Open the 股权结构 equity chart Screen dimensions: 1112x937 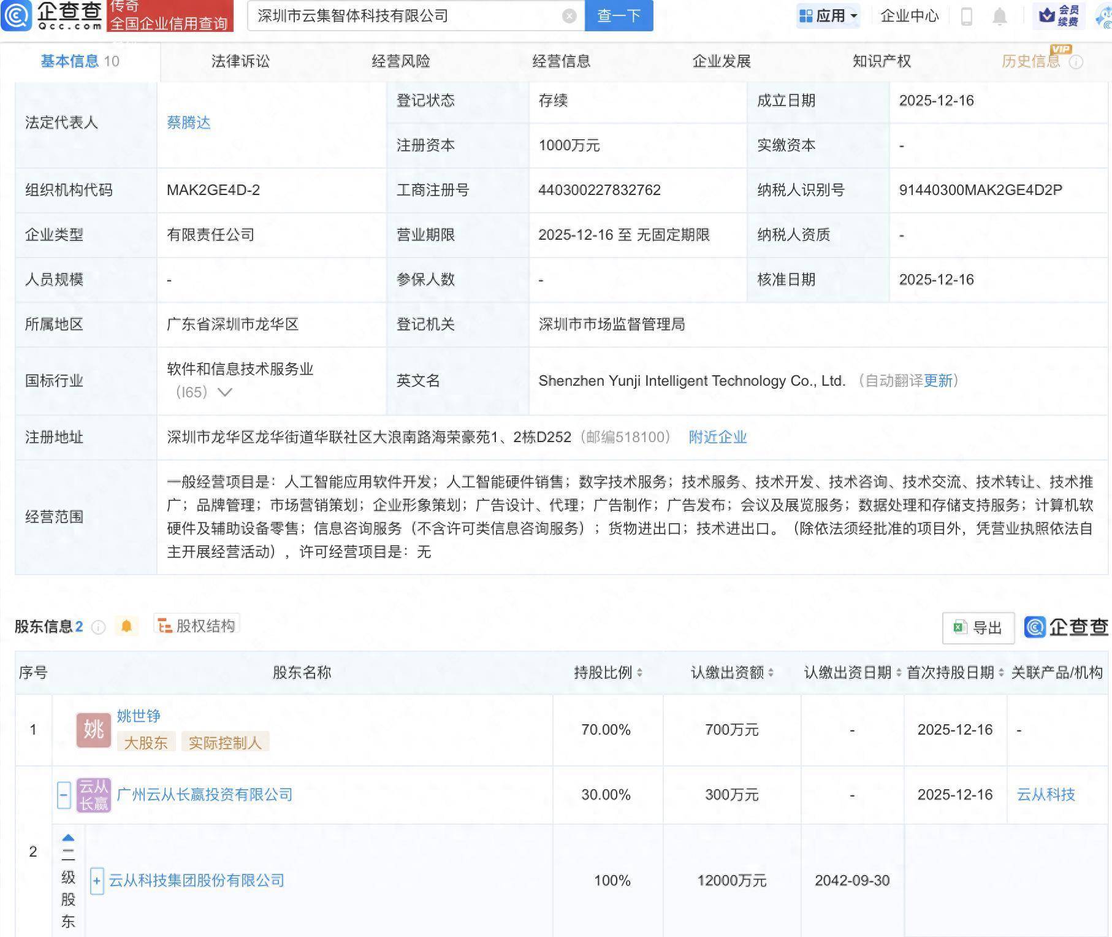point(196,626)
